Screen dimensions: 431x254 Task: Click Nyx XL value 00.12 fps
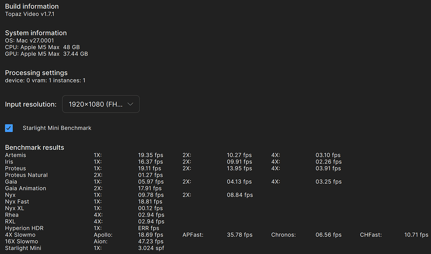pyautogui.click(x=151, y=208)
